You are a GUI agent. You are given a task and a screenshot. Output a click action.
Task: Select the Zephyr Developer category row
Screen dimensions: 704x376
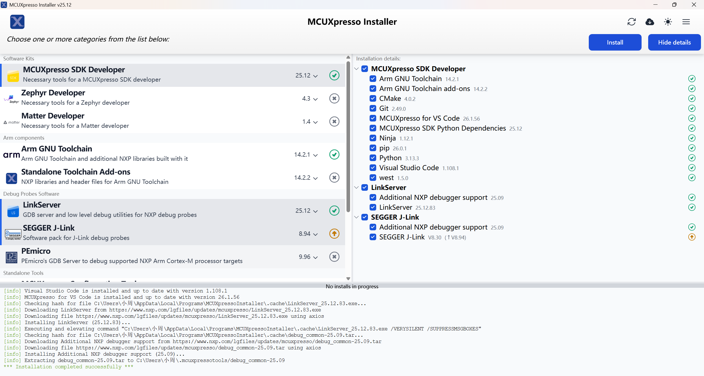[172, 98]
